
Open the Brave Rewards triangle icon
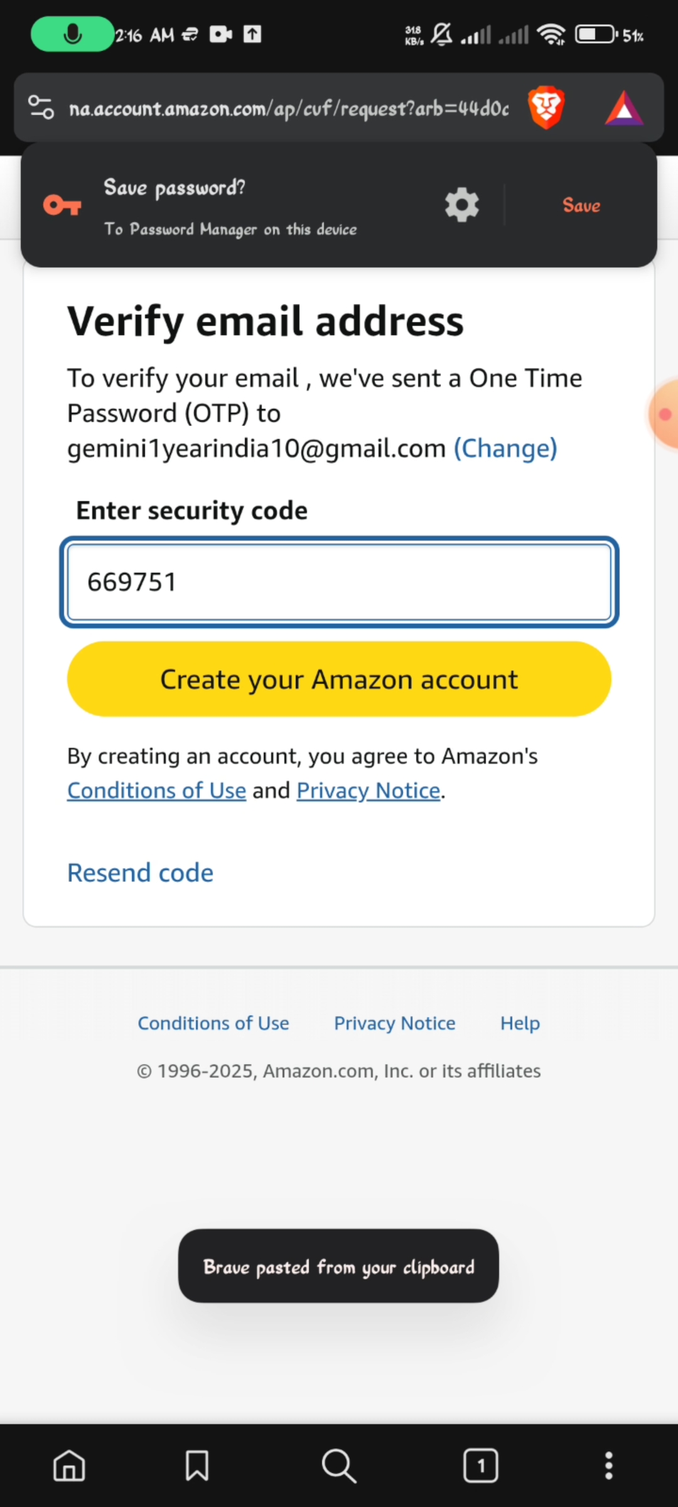coord(623,108)
